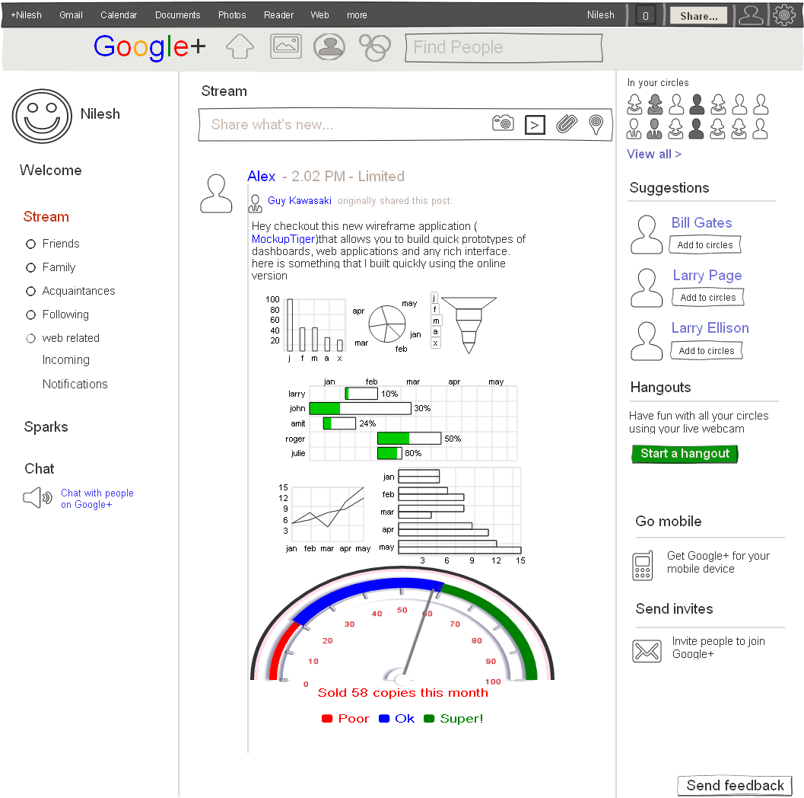This screenshot has width=804, height=798.
Task: Open Gmail from the top menu
Action: [x=70, y=14]
